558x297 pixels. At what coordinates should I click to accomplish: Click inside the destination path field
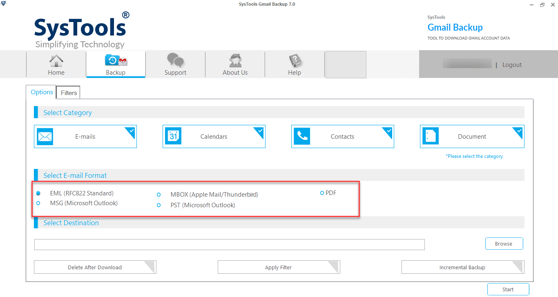[229, 244]
